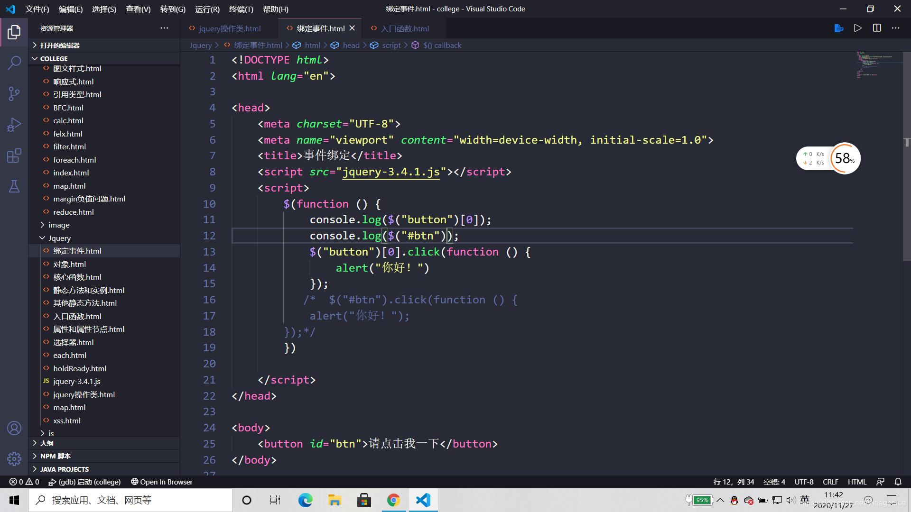Click the Run Code play button
The height and width of the screenshot is (512, 911).
pyautogui.click(x=857, y=28)
